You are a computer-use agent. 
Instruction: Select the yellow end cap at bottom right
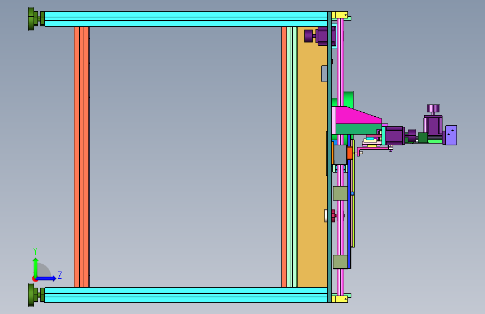[x=340, y=299]
